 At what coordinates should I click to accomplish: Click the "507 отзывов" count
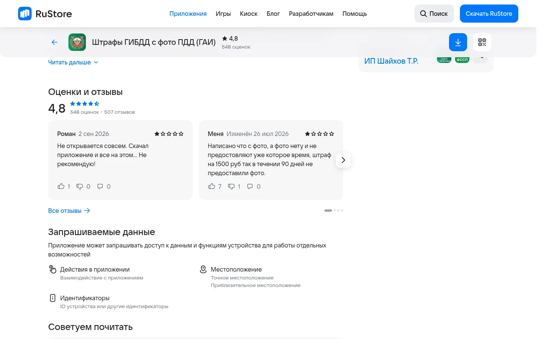[119, 112]
